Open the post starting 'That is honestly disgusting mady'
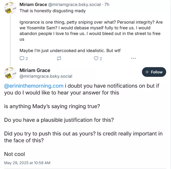Image resolution: width=171 pixels, height=169 pixels. point(52,11)
